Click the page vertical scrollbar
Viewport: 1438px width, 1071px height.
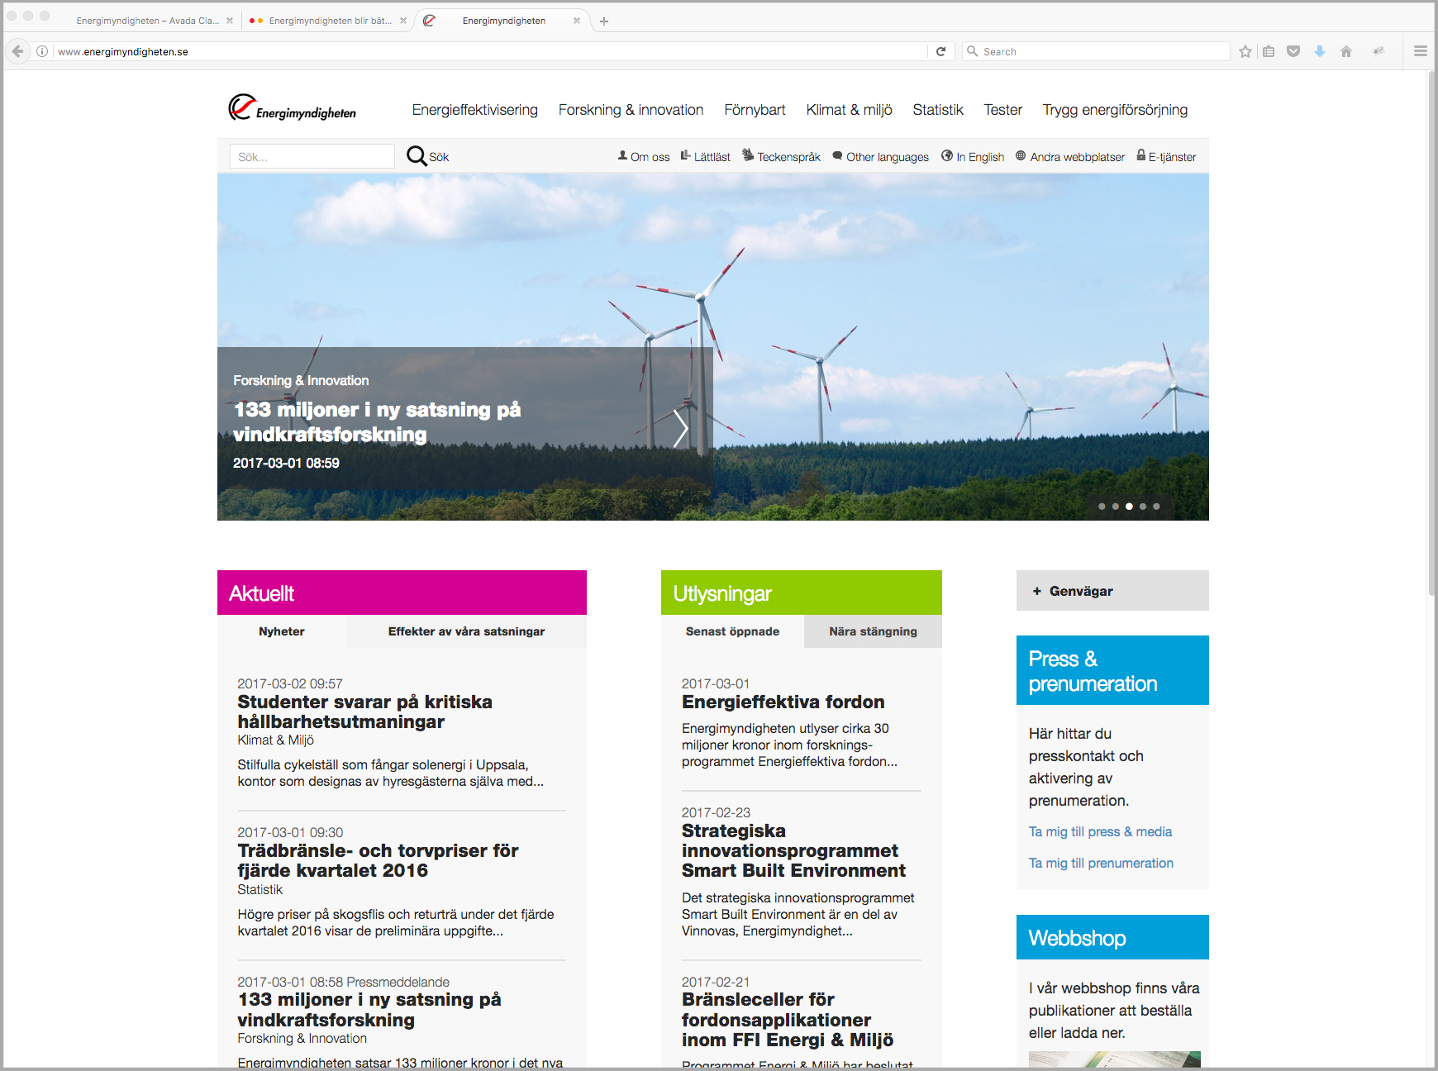pyautogui.click(x=1432, y=334)
